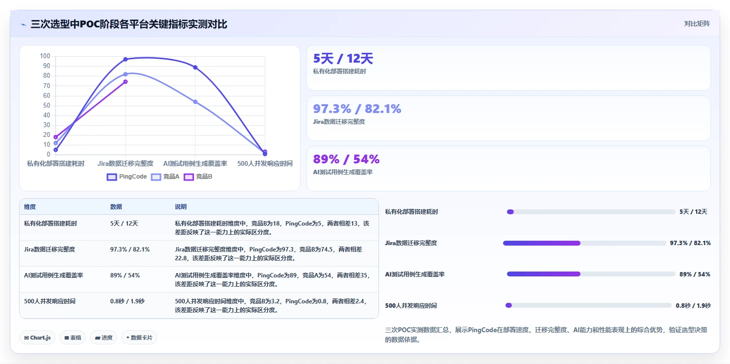Image resolution: width=730 pixels, height=364 pixels.
Task: Click the 500人并发响应时间 chart axis label
Action: [x=265, y=163]
